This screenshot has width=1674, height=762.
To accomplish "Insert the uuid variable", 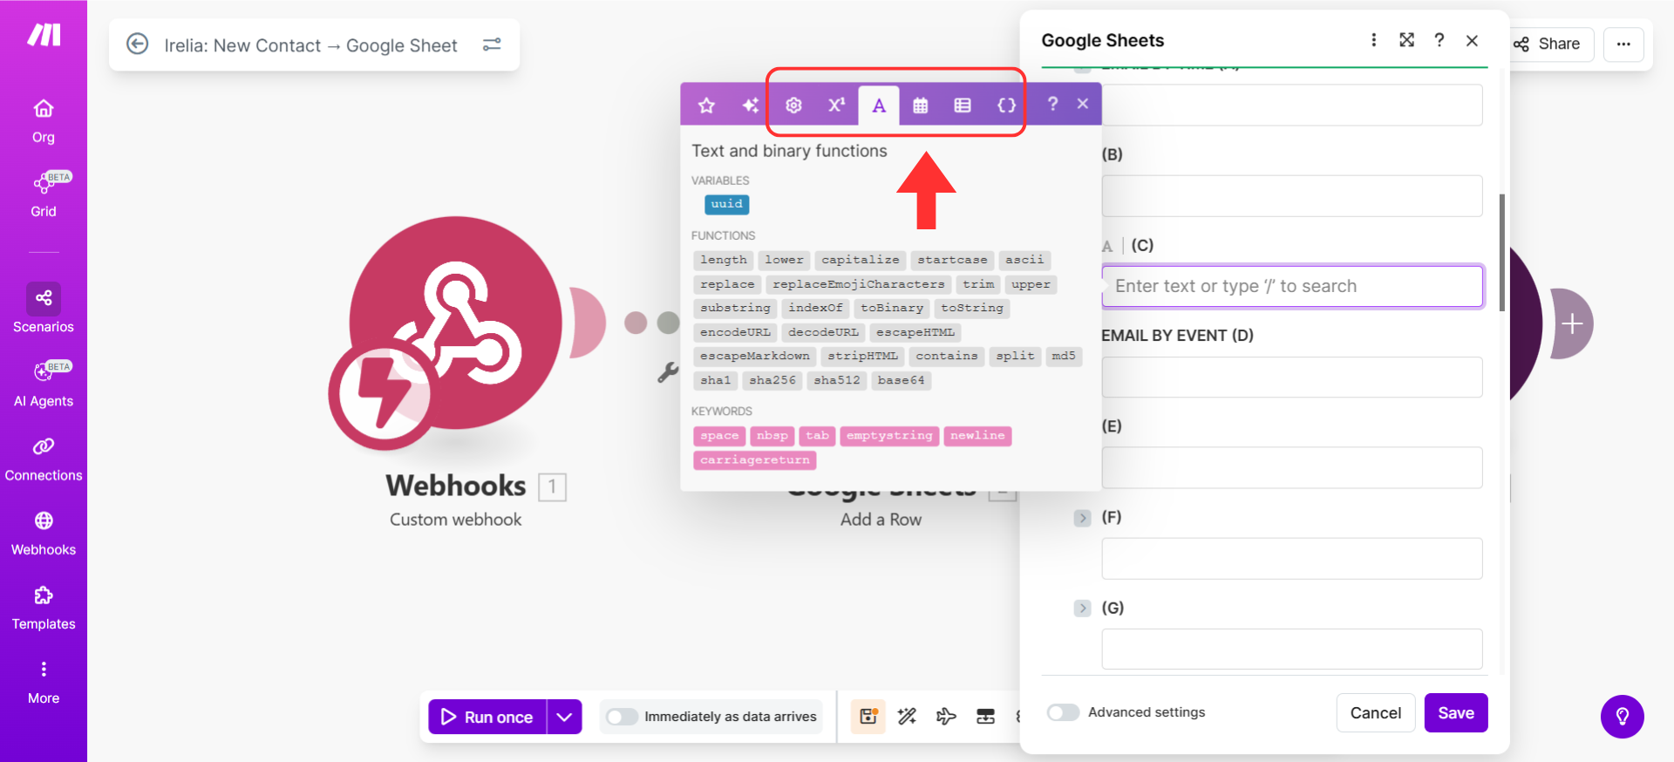I will (727, 204).
